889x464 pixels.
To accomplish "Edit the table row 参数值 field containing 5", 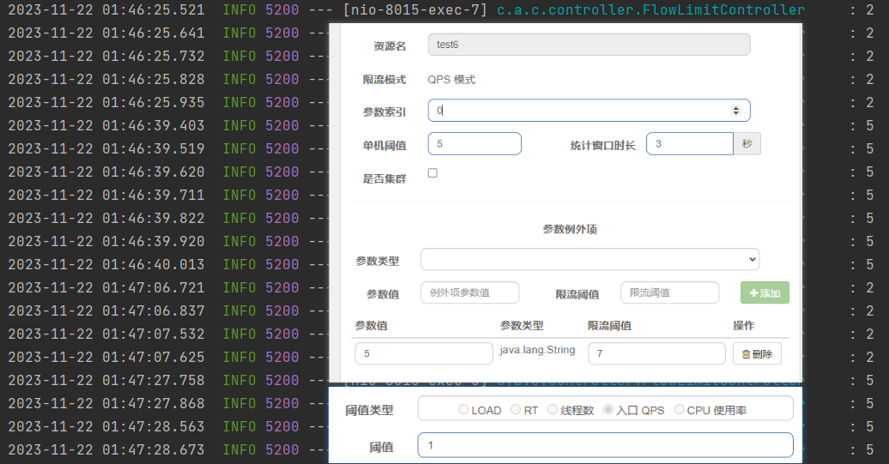I will point(422,353).
